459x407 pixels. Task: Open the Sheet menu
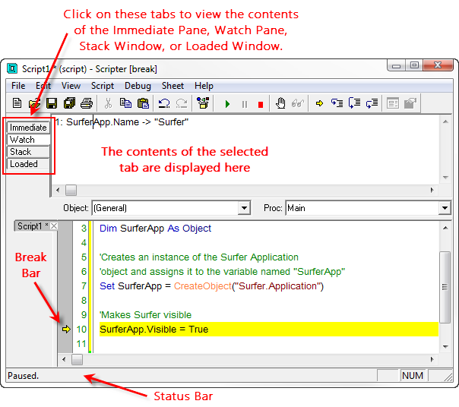click(x=173, y=86)
